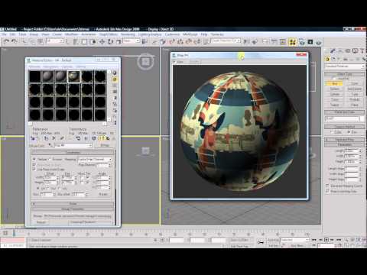Expand the Keyboard Entry rollout

pos(344,140)
